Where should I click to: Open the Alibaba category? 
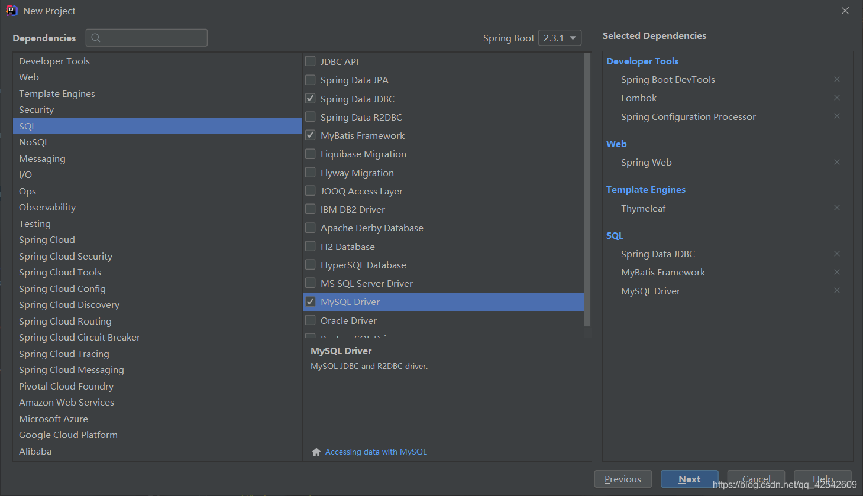157,451
